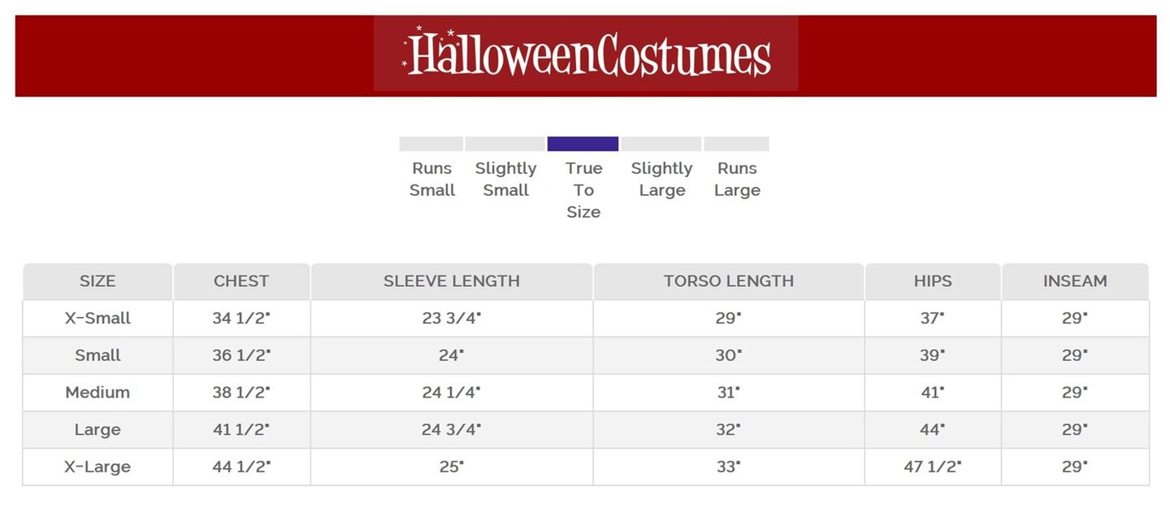Click the SIZE column header
This screenshot has height=508, width=1170.
97,281
